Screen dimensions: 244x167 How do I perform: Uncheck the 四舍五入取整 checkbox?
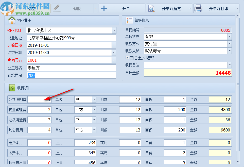127,58
